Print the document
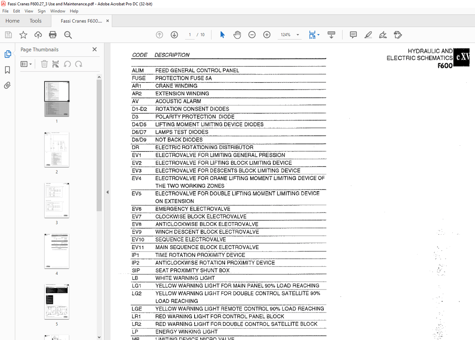 pos(52,34)
